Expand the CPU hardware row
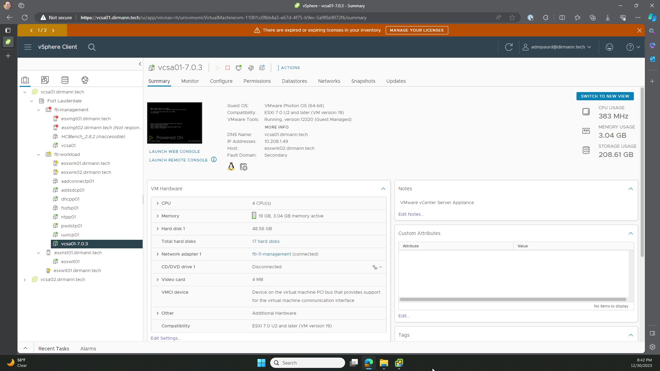Screen dimensions: 660x371 point(157,203)
